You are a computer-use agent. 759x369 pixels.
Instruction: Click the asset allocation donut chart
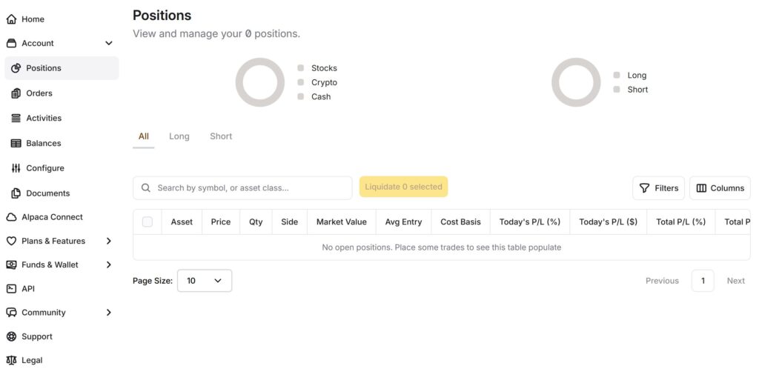[x=260, y=82]
